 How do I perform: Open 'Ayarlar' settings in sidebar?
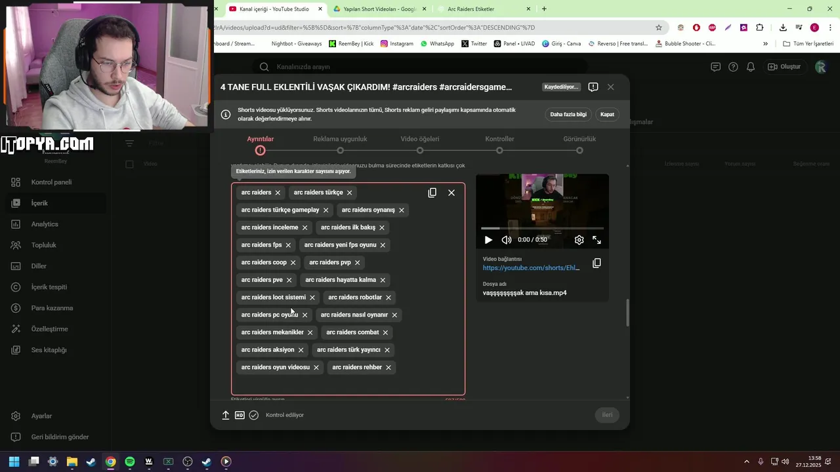pos(55,416)
